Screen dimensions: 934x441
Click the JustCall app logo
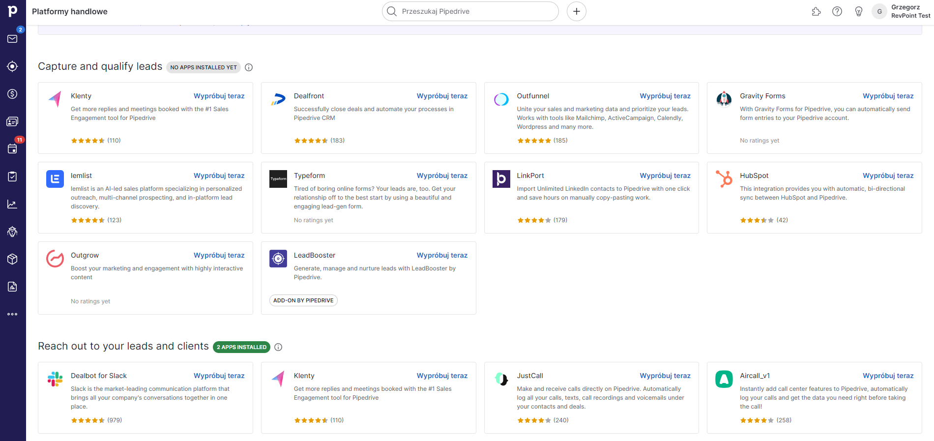(501, 379)
